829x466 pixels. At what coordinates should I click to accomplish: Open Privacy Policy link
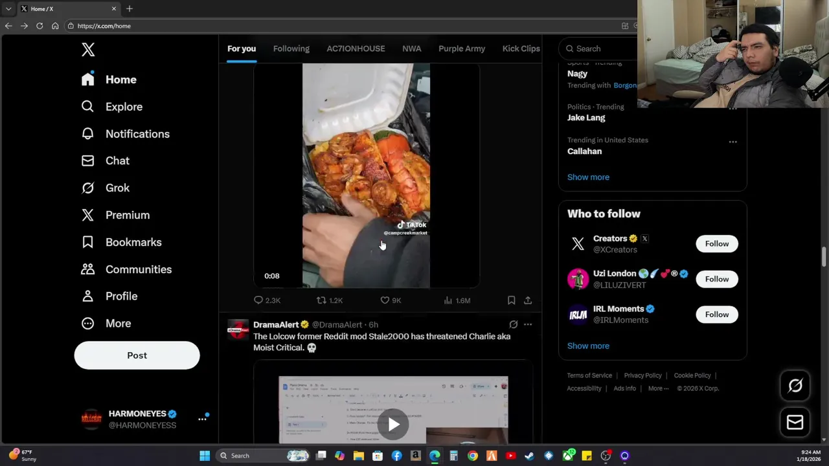click(x=642, y=375)
